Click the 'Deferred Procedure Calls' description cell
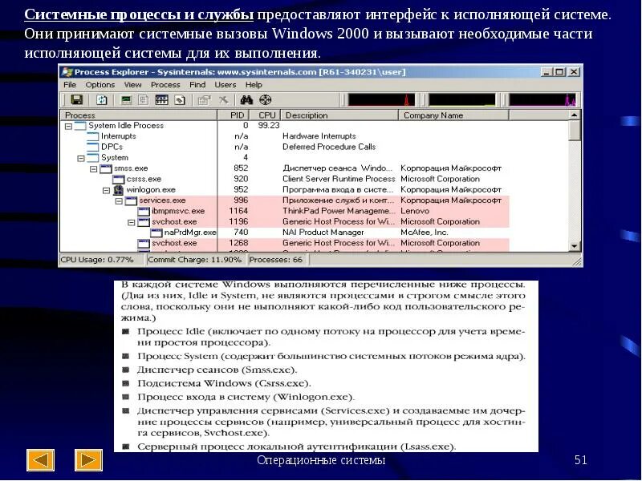642x481 pixels. coord(329,147)
